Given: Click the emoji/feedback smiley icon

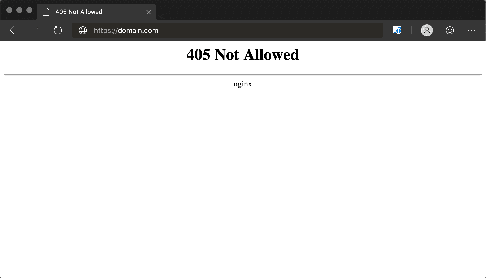Looking at the screenshot, I should click(x=450, y=30).
